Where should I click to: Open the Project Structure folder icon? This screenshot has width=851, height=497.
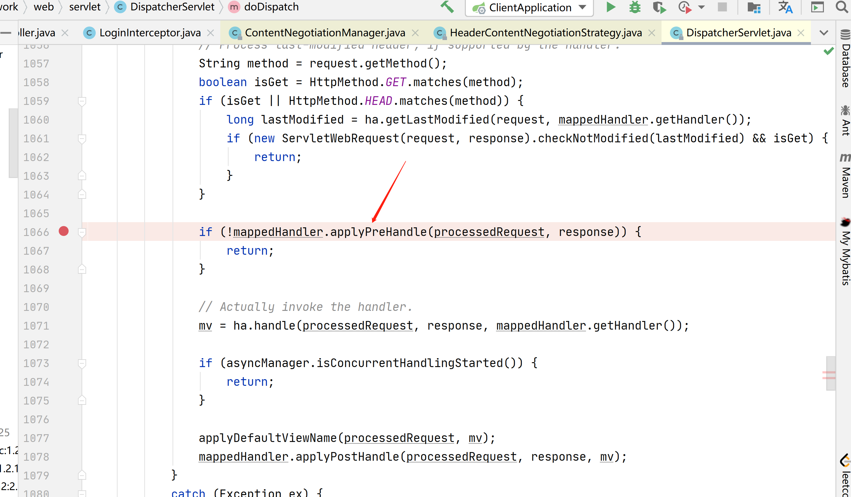click(x=754, y=7)
